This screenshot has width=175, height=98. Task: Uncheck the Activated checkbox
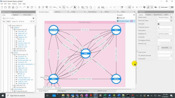point(159,24)
